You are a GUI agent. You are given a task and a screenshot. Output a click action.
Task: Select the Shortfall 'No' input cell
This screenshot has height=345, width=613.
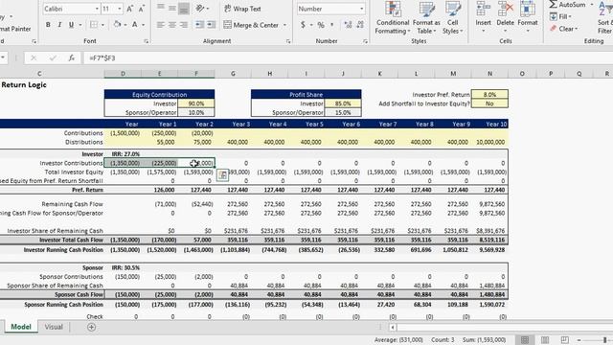(489, 103)
